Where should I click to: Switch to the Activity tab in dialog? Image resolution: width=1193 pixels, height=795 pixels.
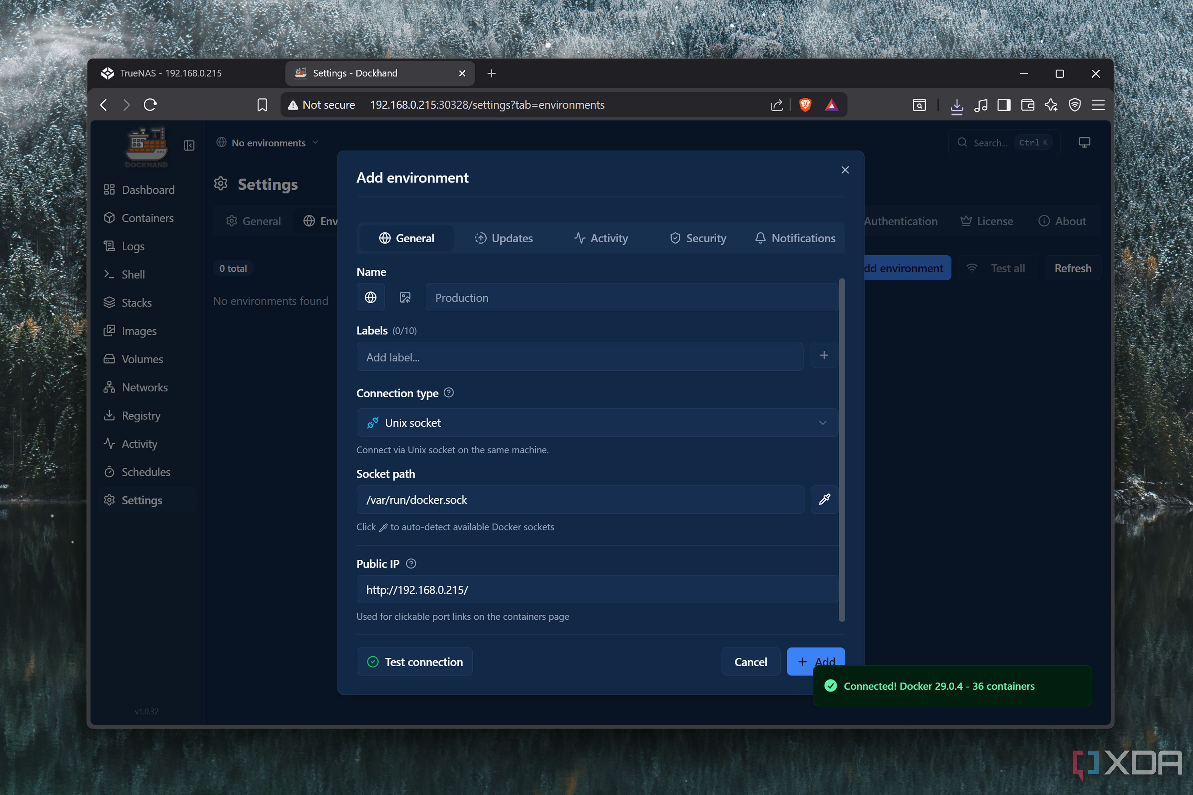pyautogui.click(x=601, y=238)
